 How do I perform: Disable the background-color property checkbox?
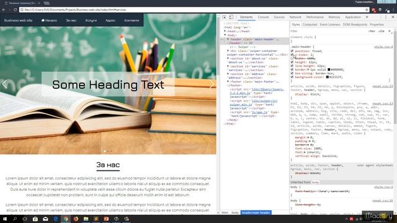[292, 77]
